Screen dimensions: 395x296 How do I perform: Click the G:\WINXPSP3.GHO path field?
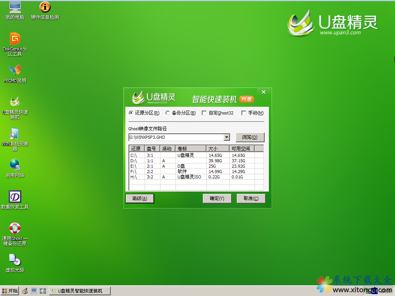[176, 137]
